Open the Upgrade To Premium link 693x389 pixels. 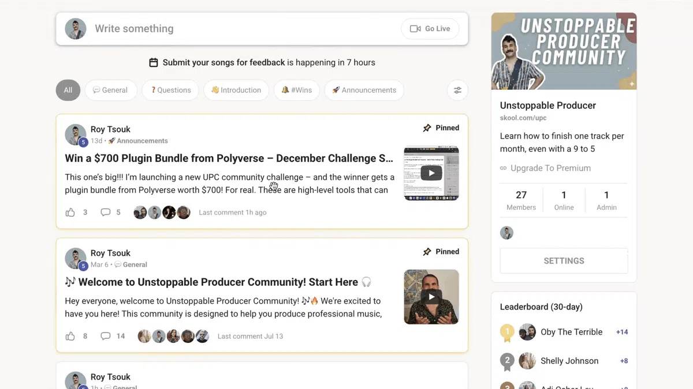(x=550, y=168)
